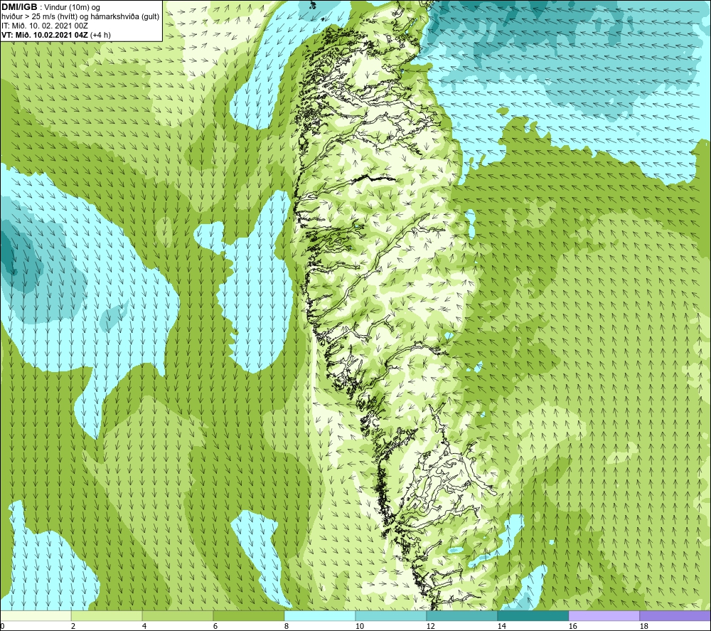Click the scale label '12'

click(430, 627)
